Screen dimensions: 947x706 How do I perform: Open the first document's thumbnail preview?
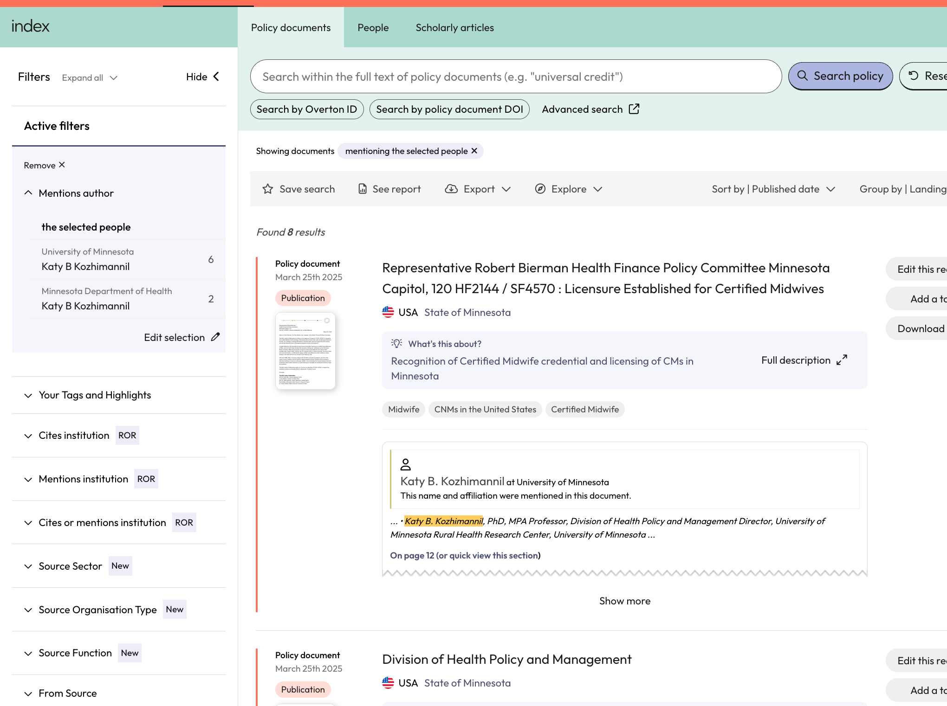305,351
